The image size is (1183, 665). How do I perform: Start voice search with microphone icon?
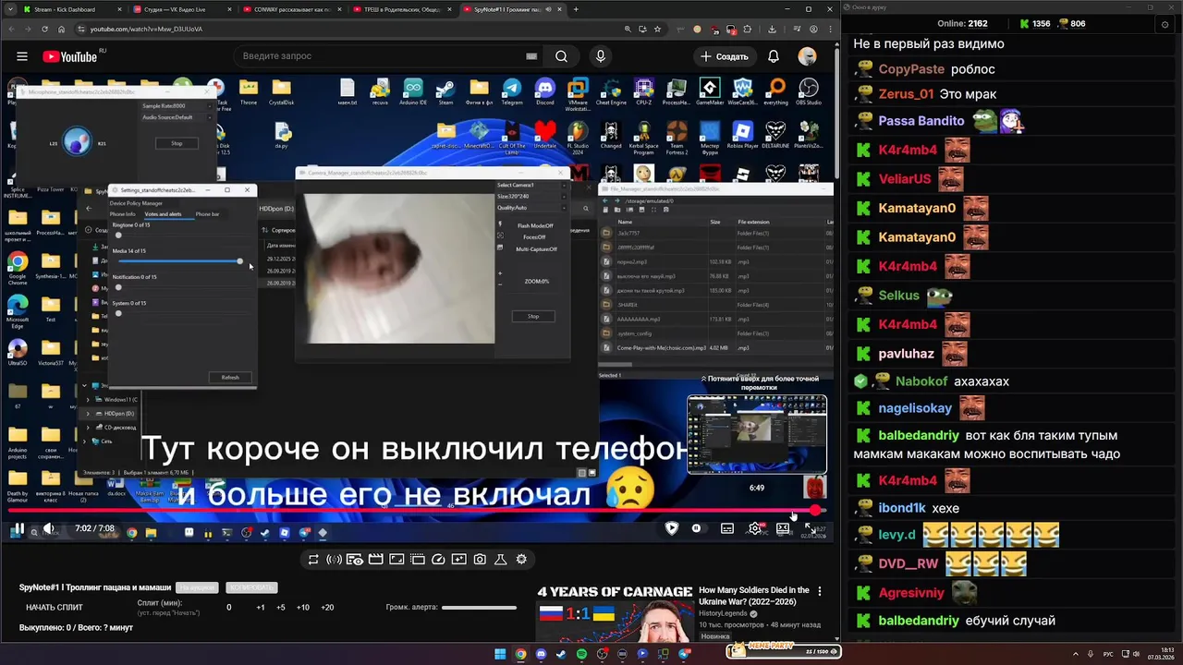click(601, 56)
